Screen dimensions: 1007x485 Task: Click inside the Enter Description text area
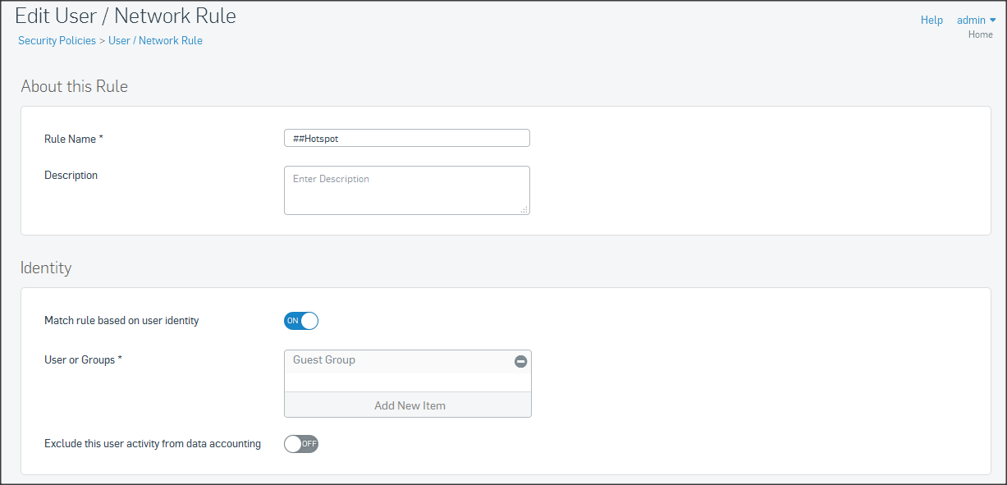coord(406,190)
